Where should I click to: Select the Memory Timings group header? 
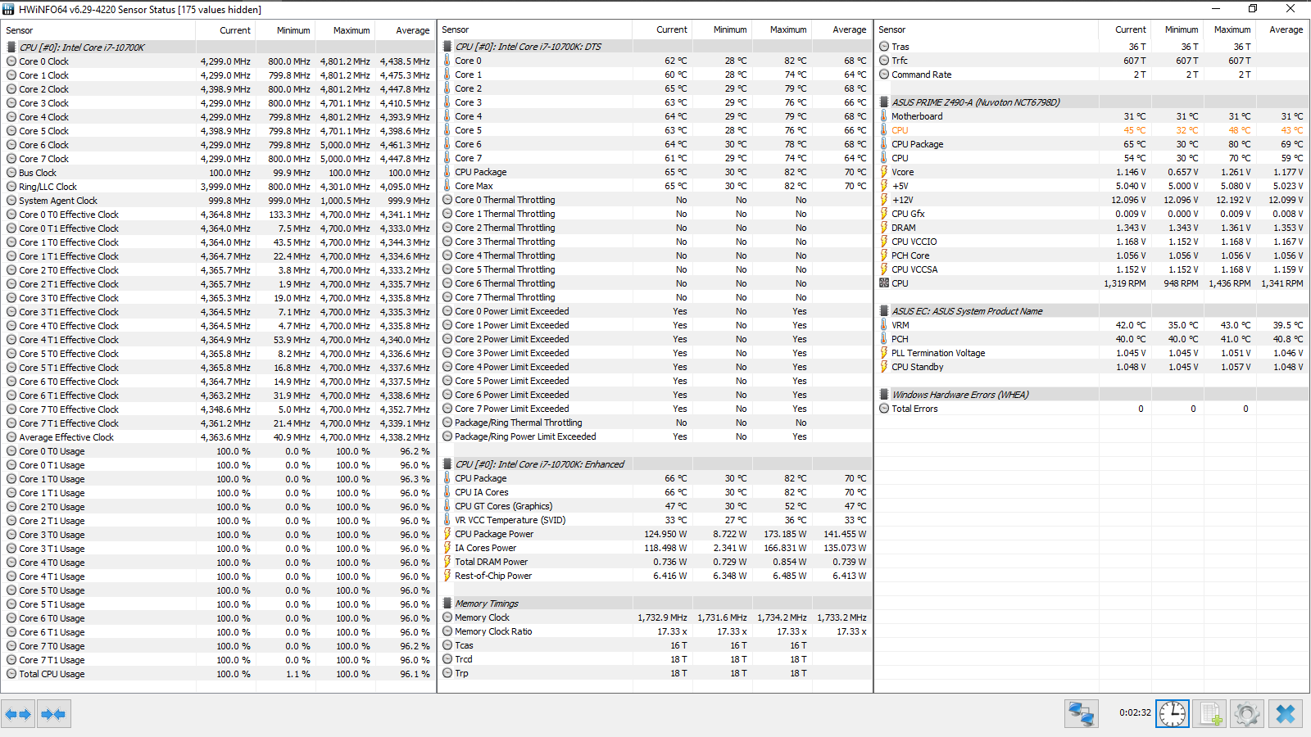(x=655, y=604)
